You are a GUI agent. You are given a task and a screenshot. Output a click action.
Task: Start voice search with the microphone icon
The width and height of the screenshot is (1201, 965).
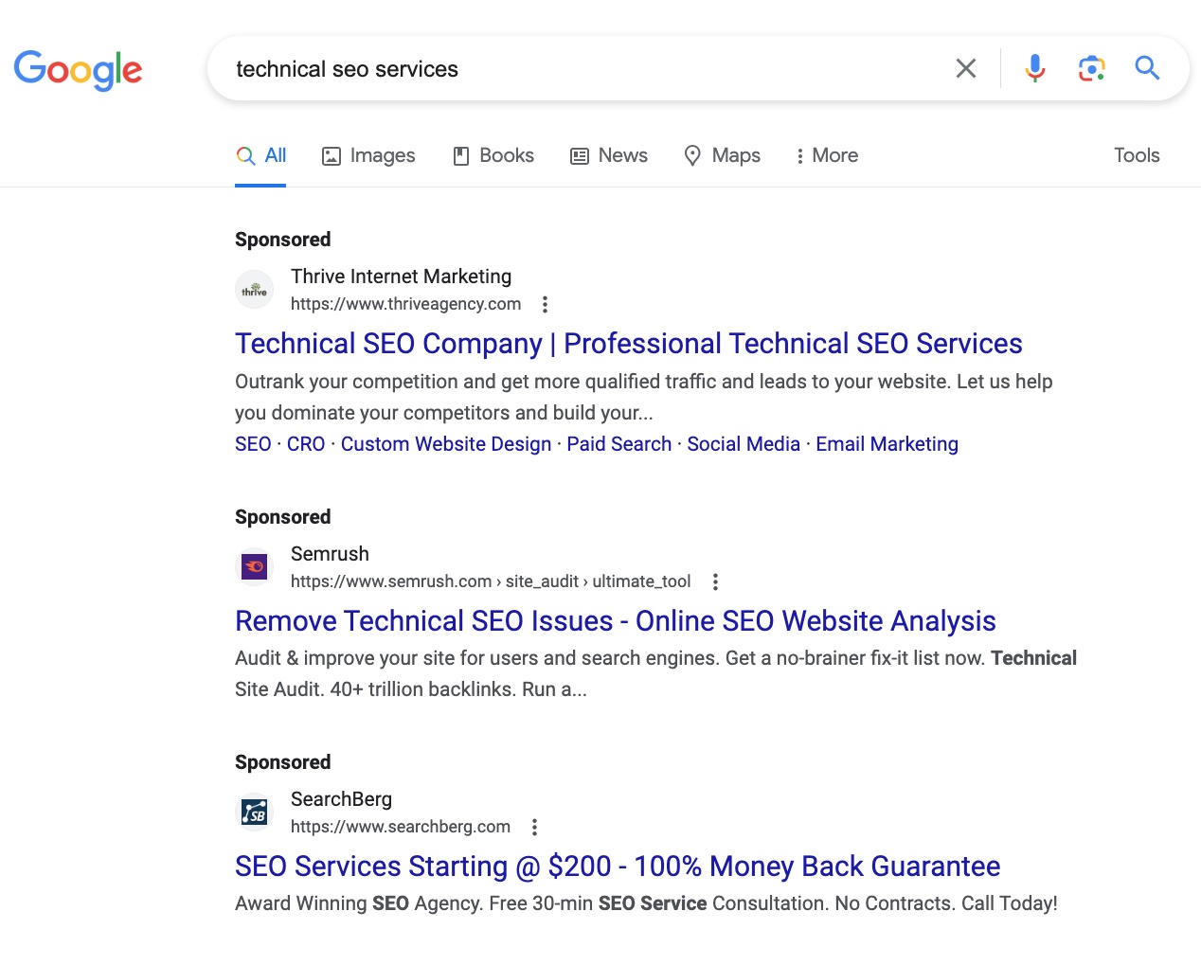pyautogui.click(x=1035, y=68)
